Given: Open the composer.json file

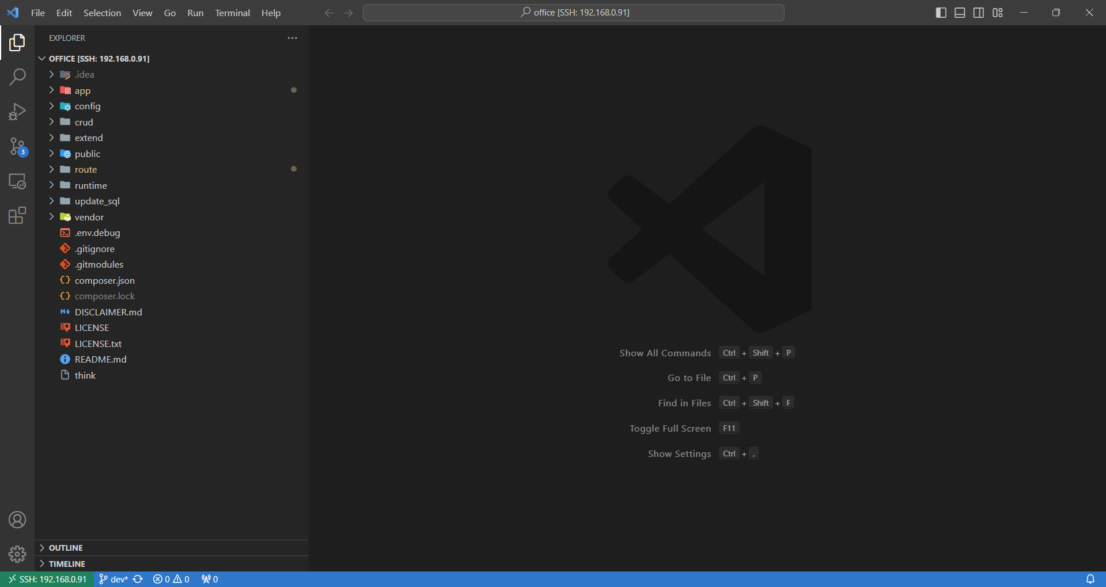Looking at the screenshot, I should [172, 280].
